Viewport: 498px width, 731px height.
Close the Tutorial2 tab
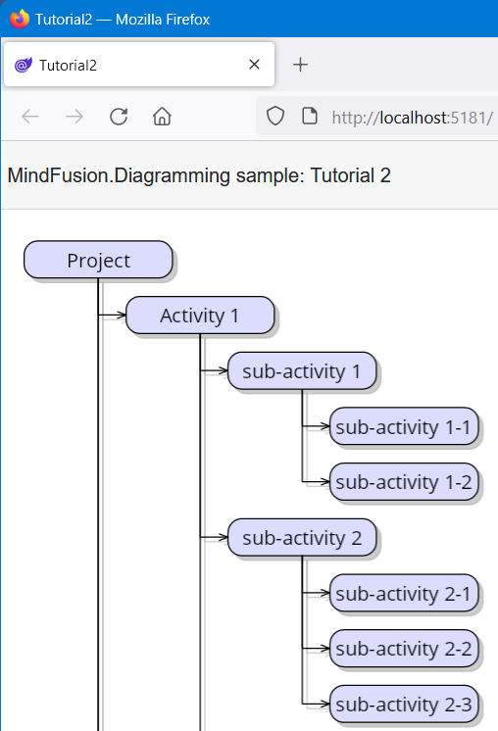[254, 65]
